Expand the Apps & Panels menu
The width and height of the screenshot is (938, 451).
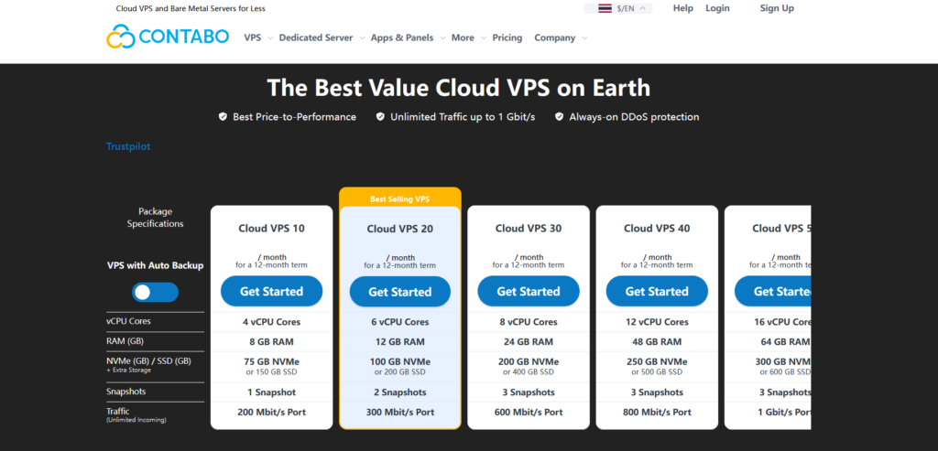click(407, 38)
